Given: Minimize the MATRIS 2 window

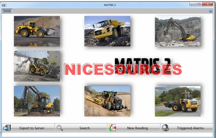Looking at the screenshot, I should pos(193,4).
